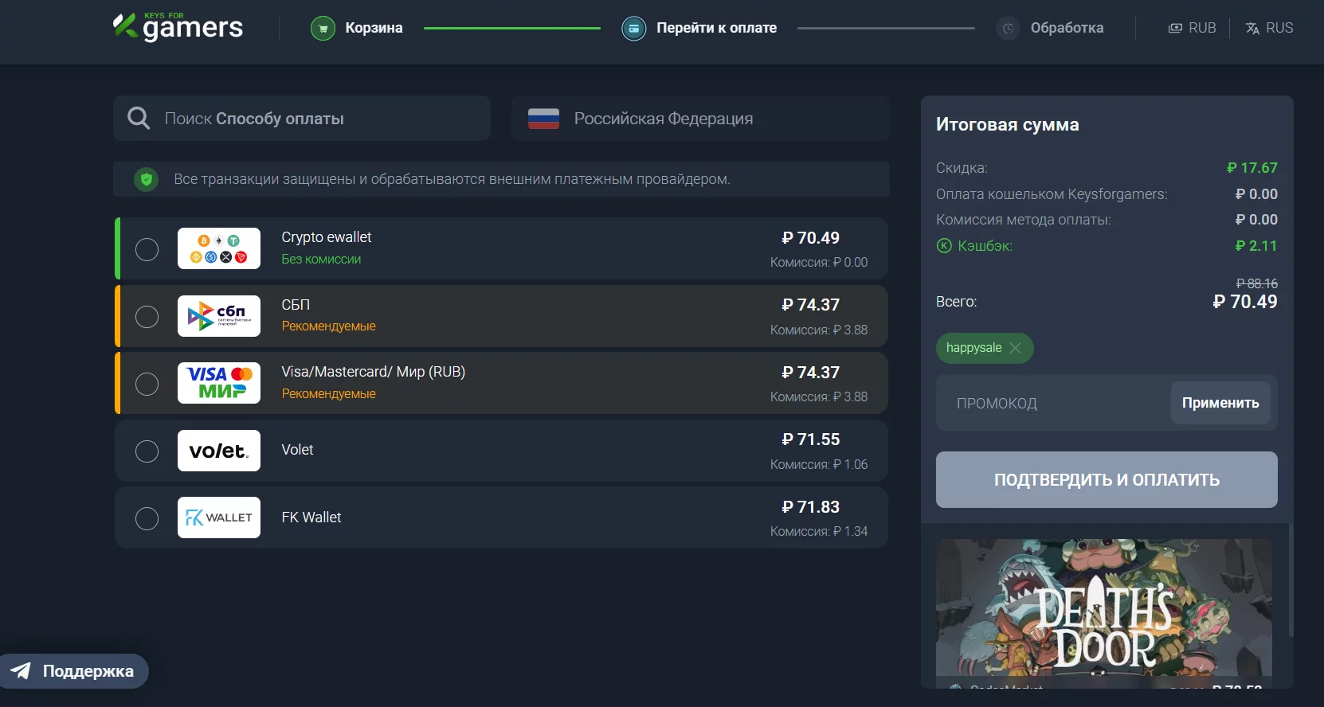Click the Перейти к оплате step
The image size is (1324, 707).
tap(715, 28)
